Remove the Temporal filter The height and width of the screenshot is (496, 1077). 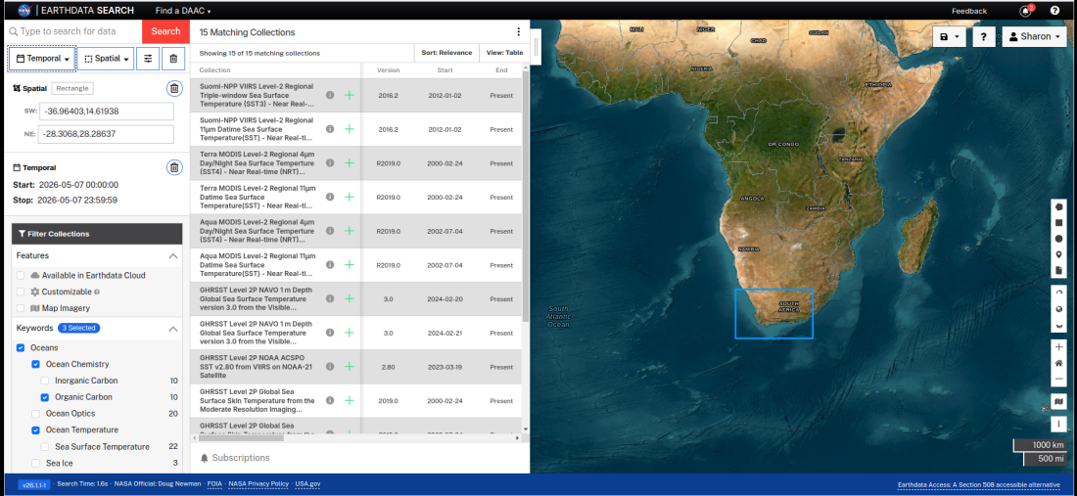point(174,167)
